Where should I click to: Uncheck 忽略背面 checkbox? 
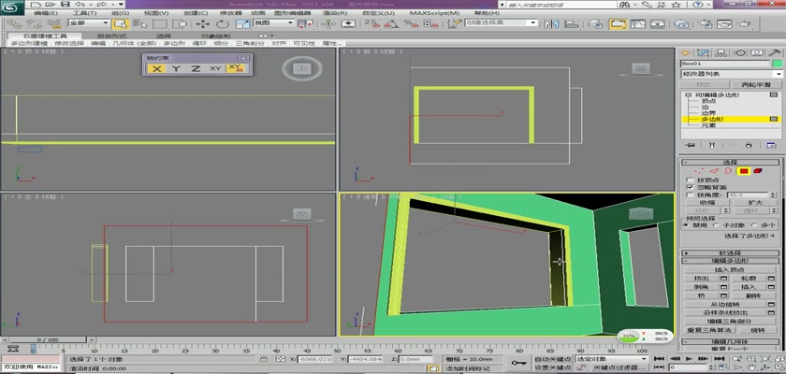pyautogui.click(x=690, y=187)
